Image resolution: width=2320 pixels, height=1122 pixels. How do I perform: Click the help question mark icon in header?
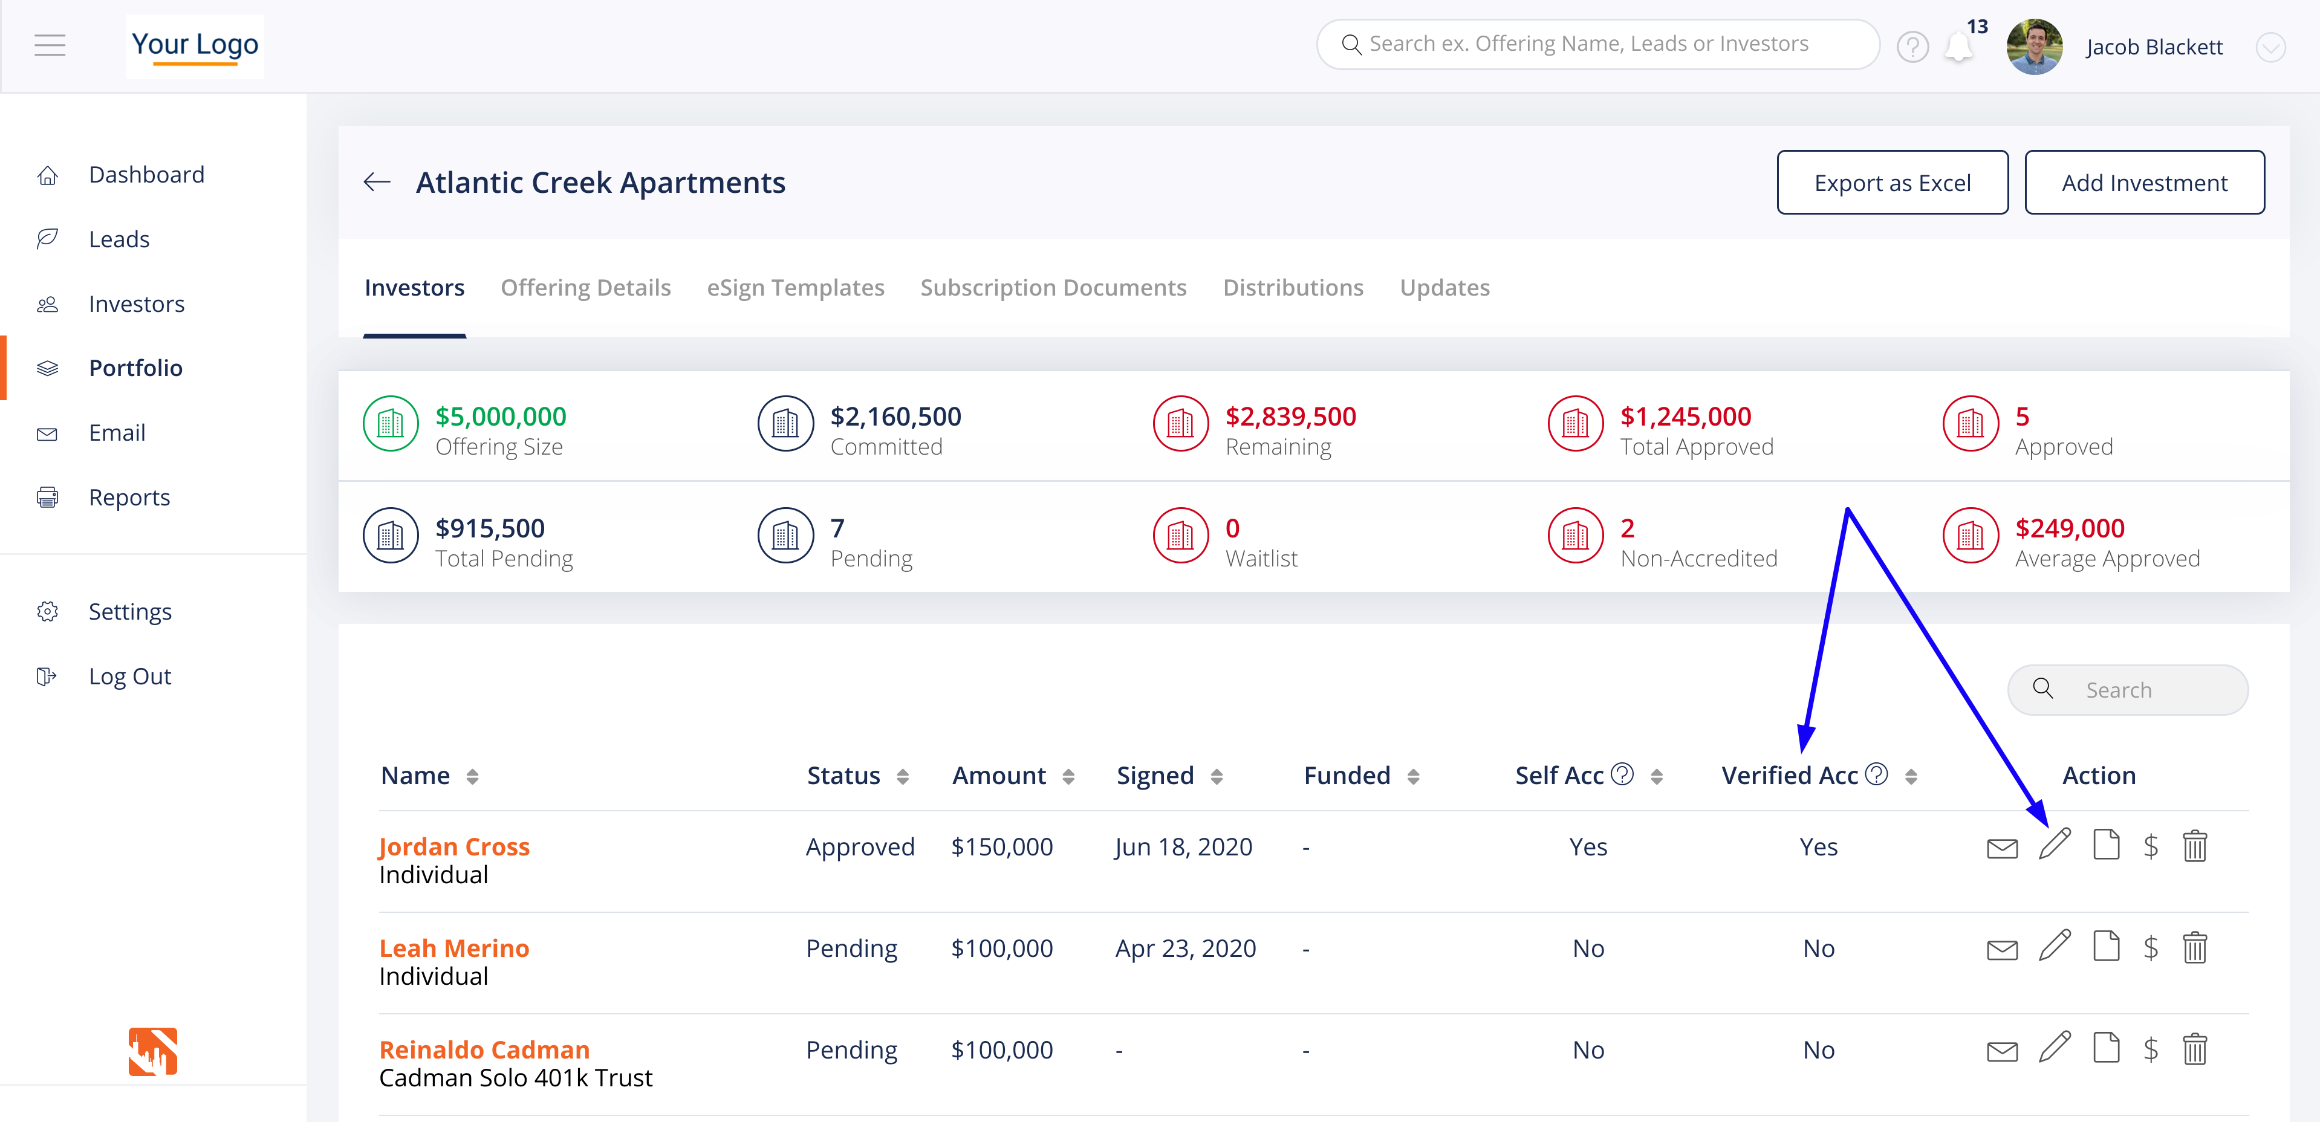coord(1912,47)
